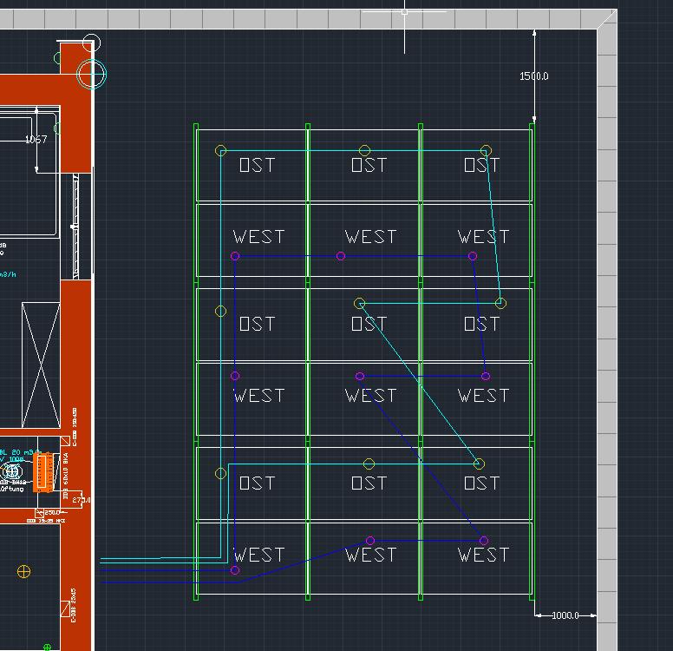Select the WEST label in bottom-right panel
Screen dimensions: 673x651
pyautogui.click(x=483, y=555)
